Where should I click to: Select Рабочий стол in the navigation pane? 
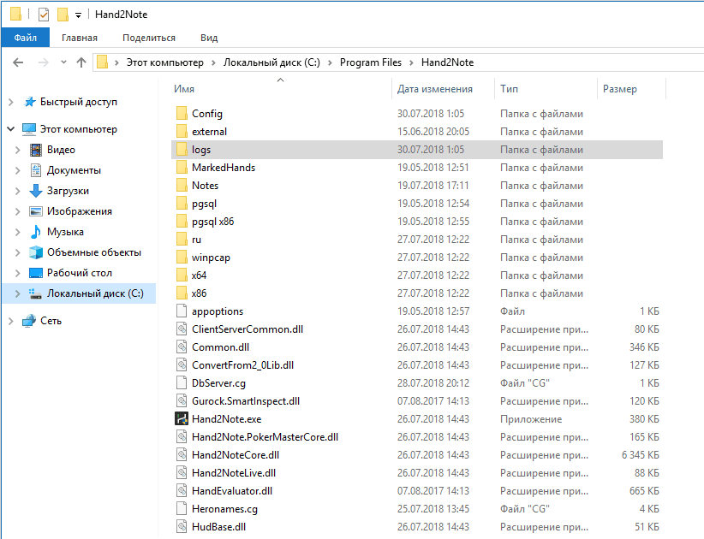coord(80,273)
